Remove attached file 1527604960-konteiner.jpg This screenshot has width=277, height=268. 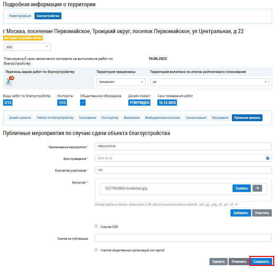(257, 188)
